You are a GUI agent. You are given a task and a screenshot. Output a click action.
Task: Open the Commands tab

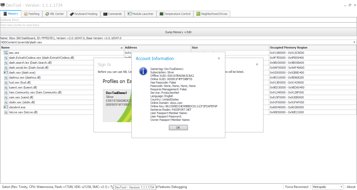point(113,14)
